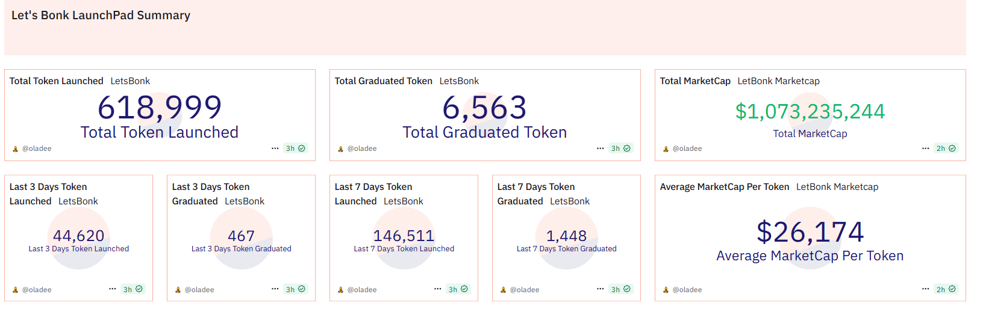Open options menu on Last 7 Days Token Launched
The height and width of the screenshot is (312, 983).
(x=437, y=289)
